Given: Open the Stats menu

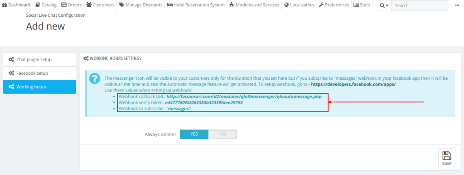Looking at the screenshot, I should (x=362, y=5).
